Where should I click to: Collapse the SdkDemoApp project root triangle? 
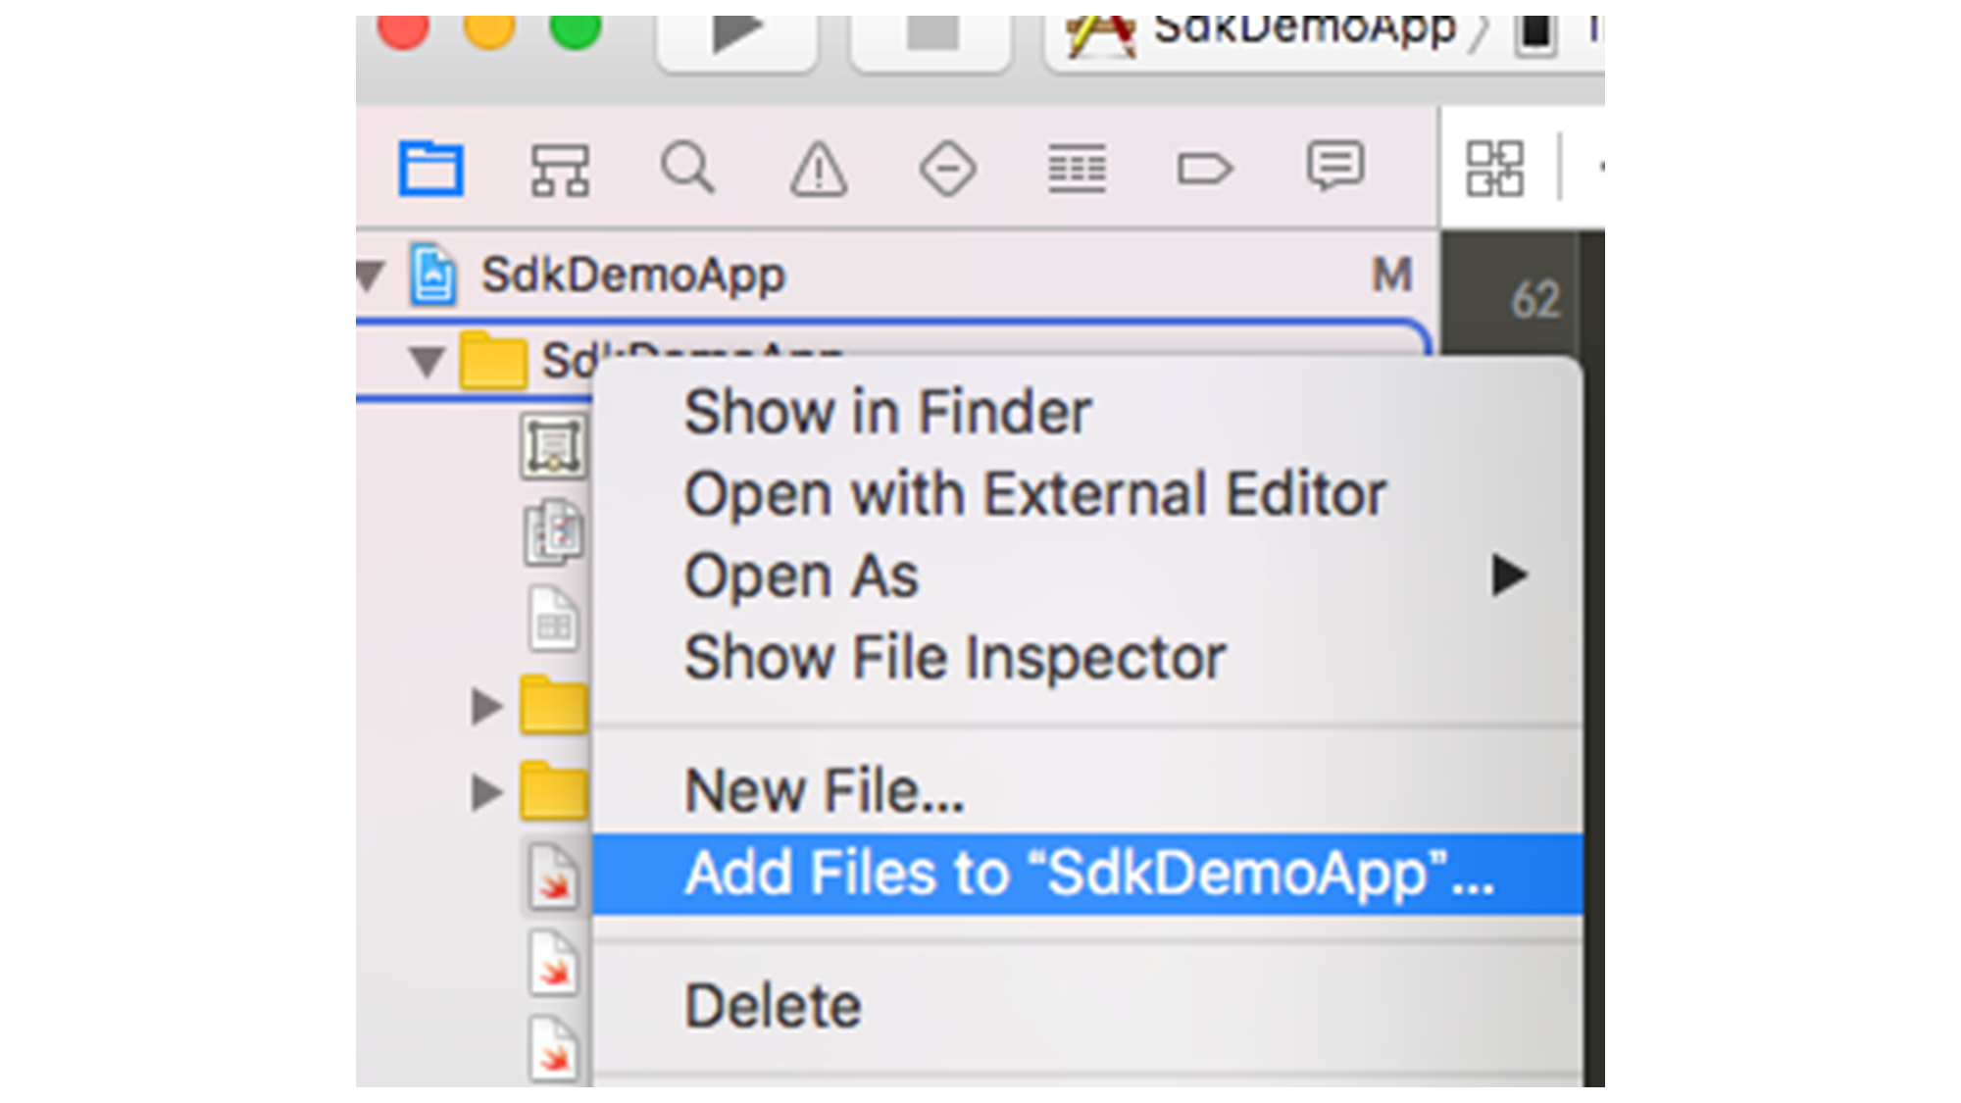[x=371, y=276]
